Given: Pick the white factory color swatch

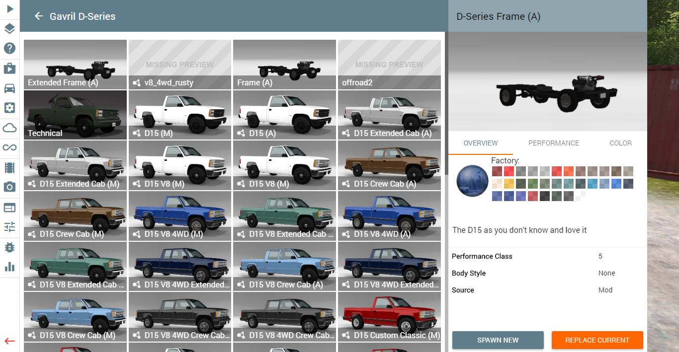Looking at the screenshot, I should pyautogui.click(x=581, y=196).
